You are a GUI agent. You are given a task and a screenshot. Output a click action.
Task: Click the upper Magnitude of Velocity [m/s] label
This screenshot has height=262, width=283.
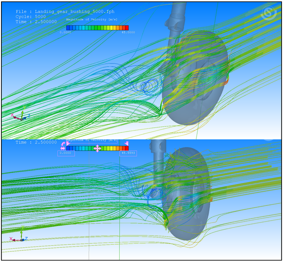pos(91,20)
